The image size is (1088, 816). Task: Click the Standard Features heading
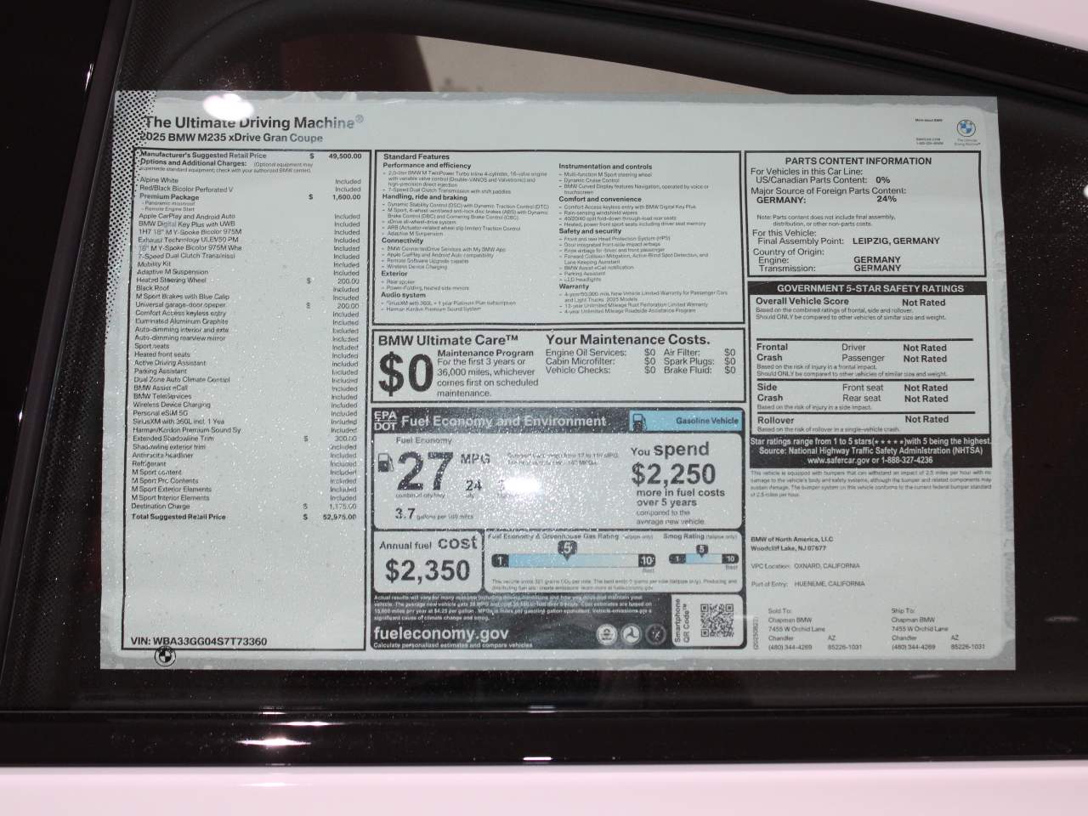point(416,156)
